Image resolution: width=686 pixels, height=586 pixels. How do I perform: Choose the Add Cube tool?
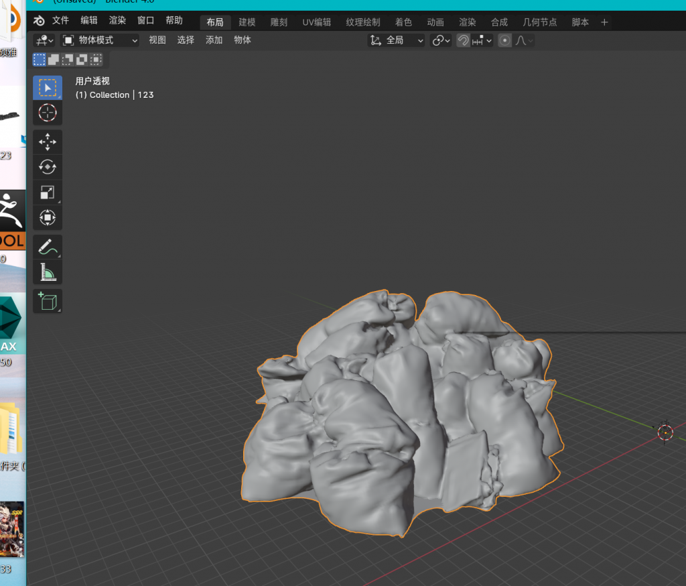pos(48,301)
